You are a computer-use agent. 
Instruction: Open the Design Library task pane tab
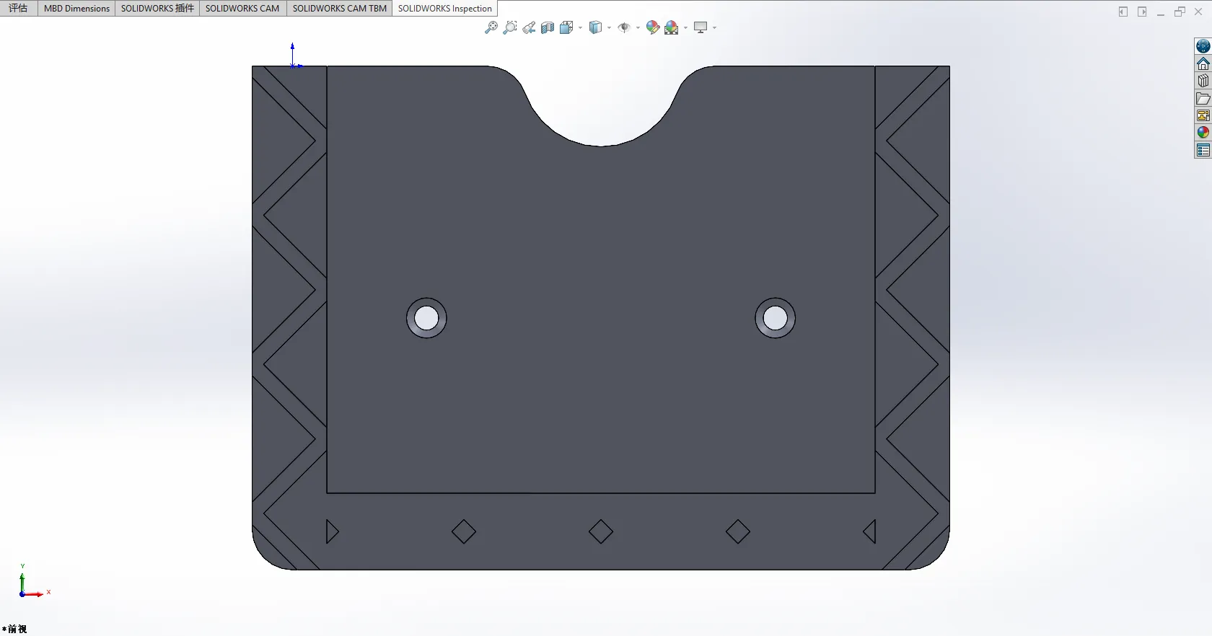tap(1203, 81)
